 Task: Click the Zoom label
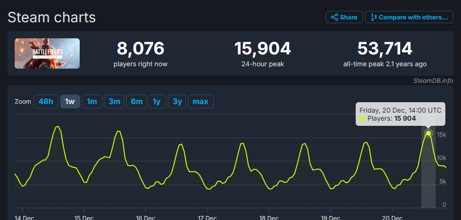click(x=23, y=102)
